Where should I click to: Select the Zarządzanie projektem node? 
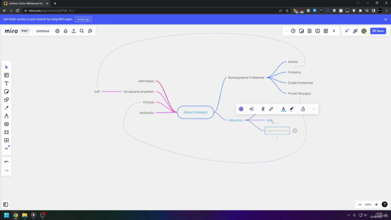tap(139, 92)
